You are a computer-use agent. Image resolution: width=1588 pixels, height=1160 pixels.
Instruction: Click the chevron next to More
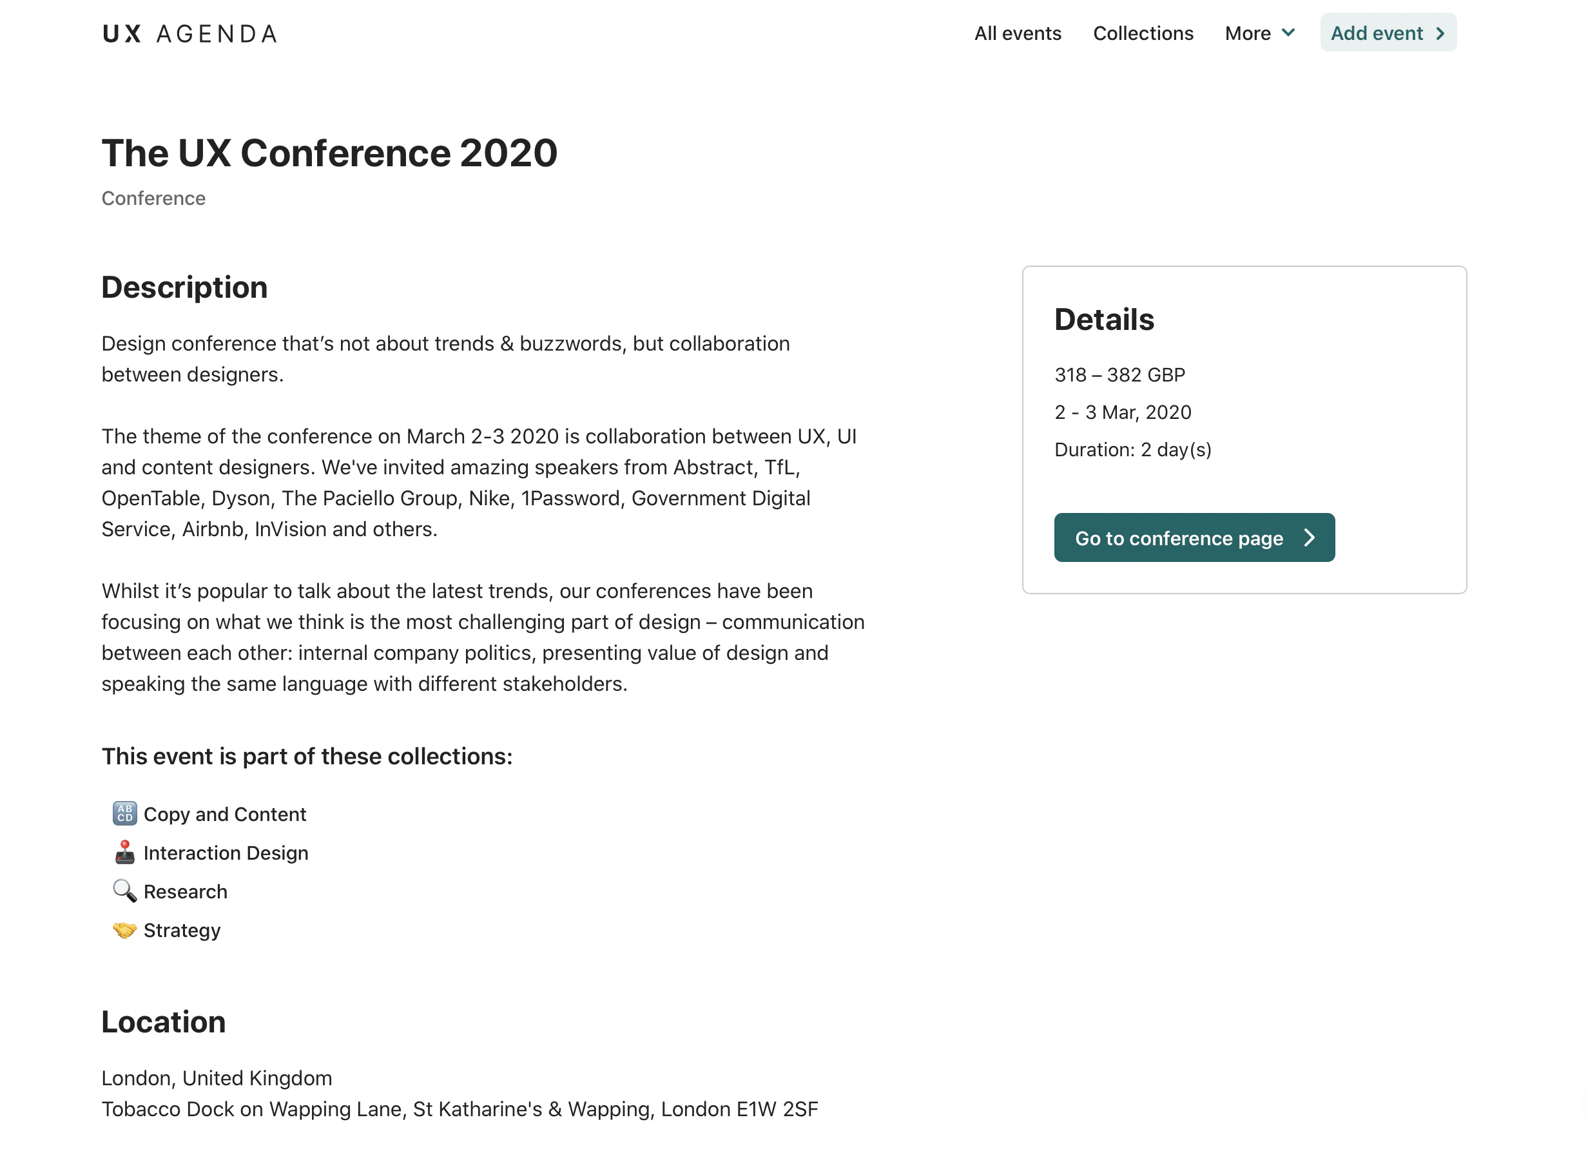click(x=1290, y=32)
